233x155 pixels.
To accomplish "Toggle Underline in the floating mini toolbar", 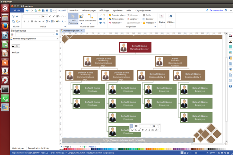I will pos(149,130).
